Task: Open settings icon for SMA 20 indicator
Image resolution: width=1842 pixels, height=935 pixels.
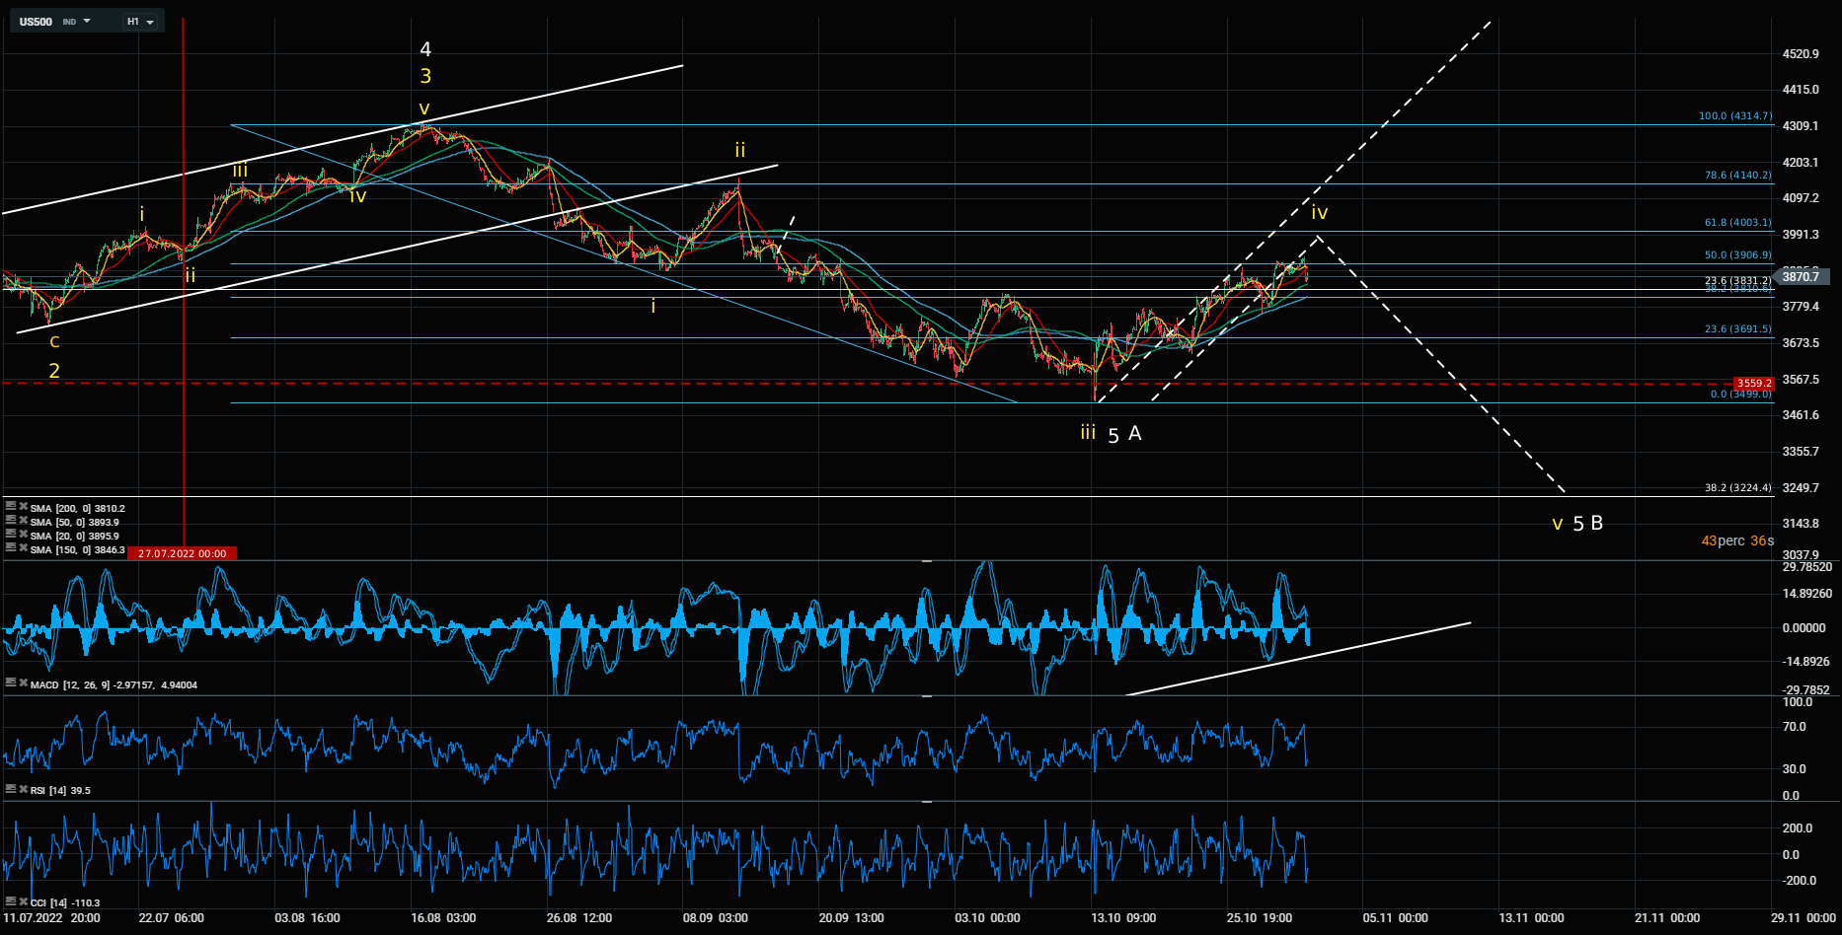Action: point(11,534)
